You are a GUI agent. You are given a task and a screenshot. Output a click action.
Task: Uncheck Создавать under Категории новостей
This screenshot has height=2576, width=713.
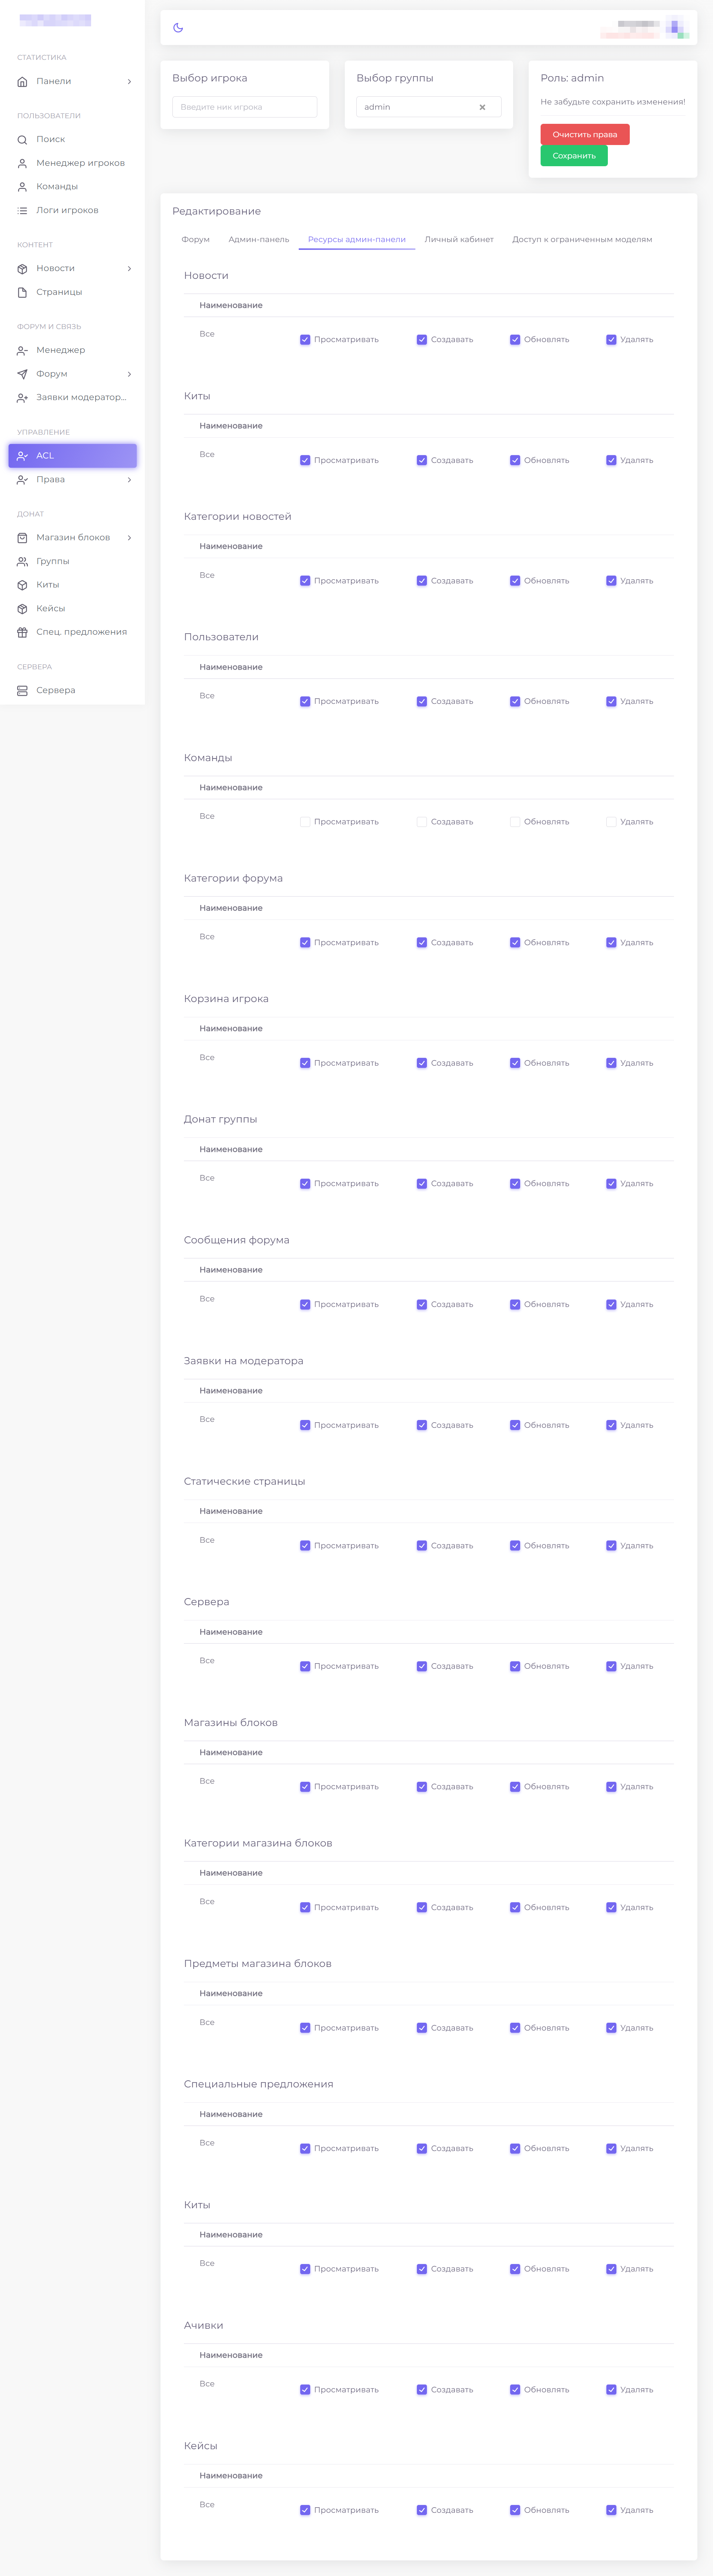421,581
